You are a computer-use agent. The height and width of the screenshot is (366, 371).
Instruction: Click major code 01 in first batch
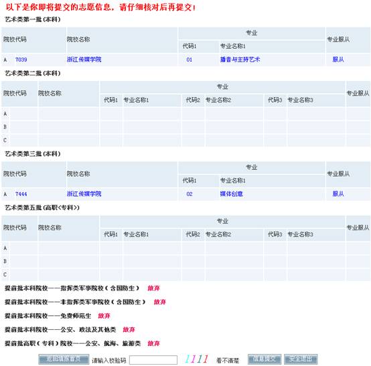pyautogui.click(x=190, y=60)
